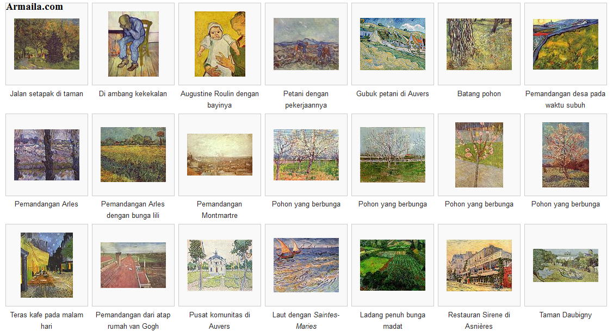Open the Augustine Roulin baby painting thumbnail
The image size is (613, 332).
(x=220, y=44)
